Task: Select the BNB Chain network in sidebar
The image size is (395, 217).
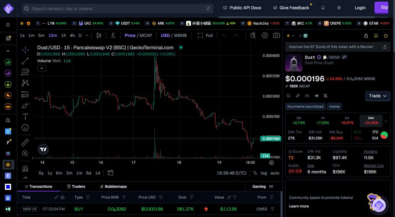Action: click(8, 164)
